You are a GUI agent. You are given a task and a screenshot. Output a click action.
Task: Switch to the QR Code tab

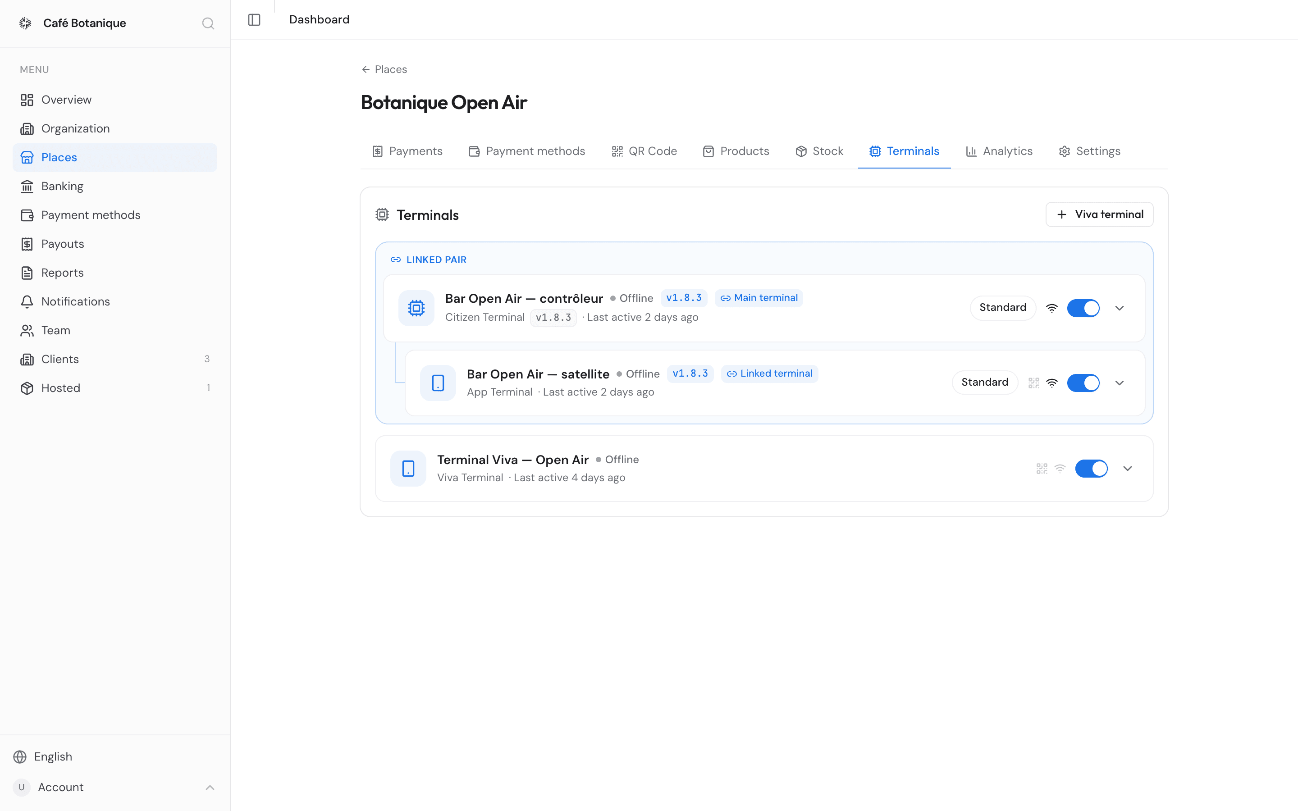pyautogui.click(x=644, y=151)
